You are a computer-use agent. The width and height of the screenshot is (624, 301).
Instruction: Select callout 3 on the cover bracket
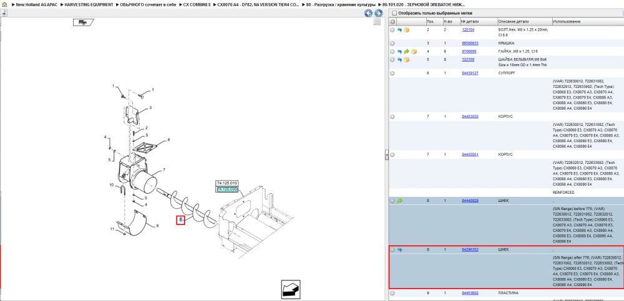150,108
